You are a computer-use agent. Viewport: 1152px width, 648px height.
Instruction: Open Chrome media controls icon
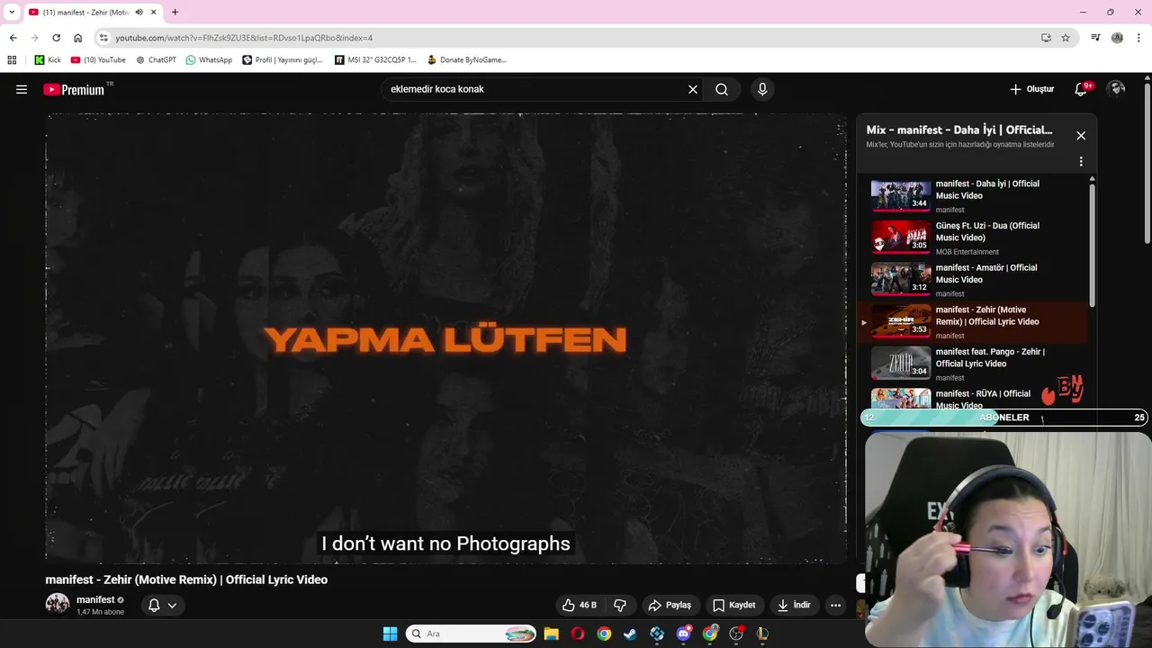coord(1095,38)
